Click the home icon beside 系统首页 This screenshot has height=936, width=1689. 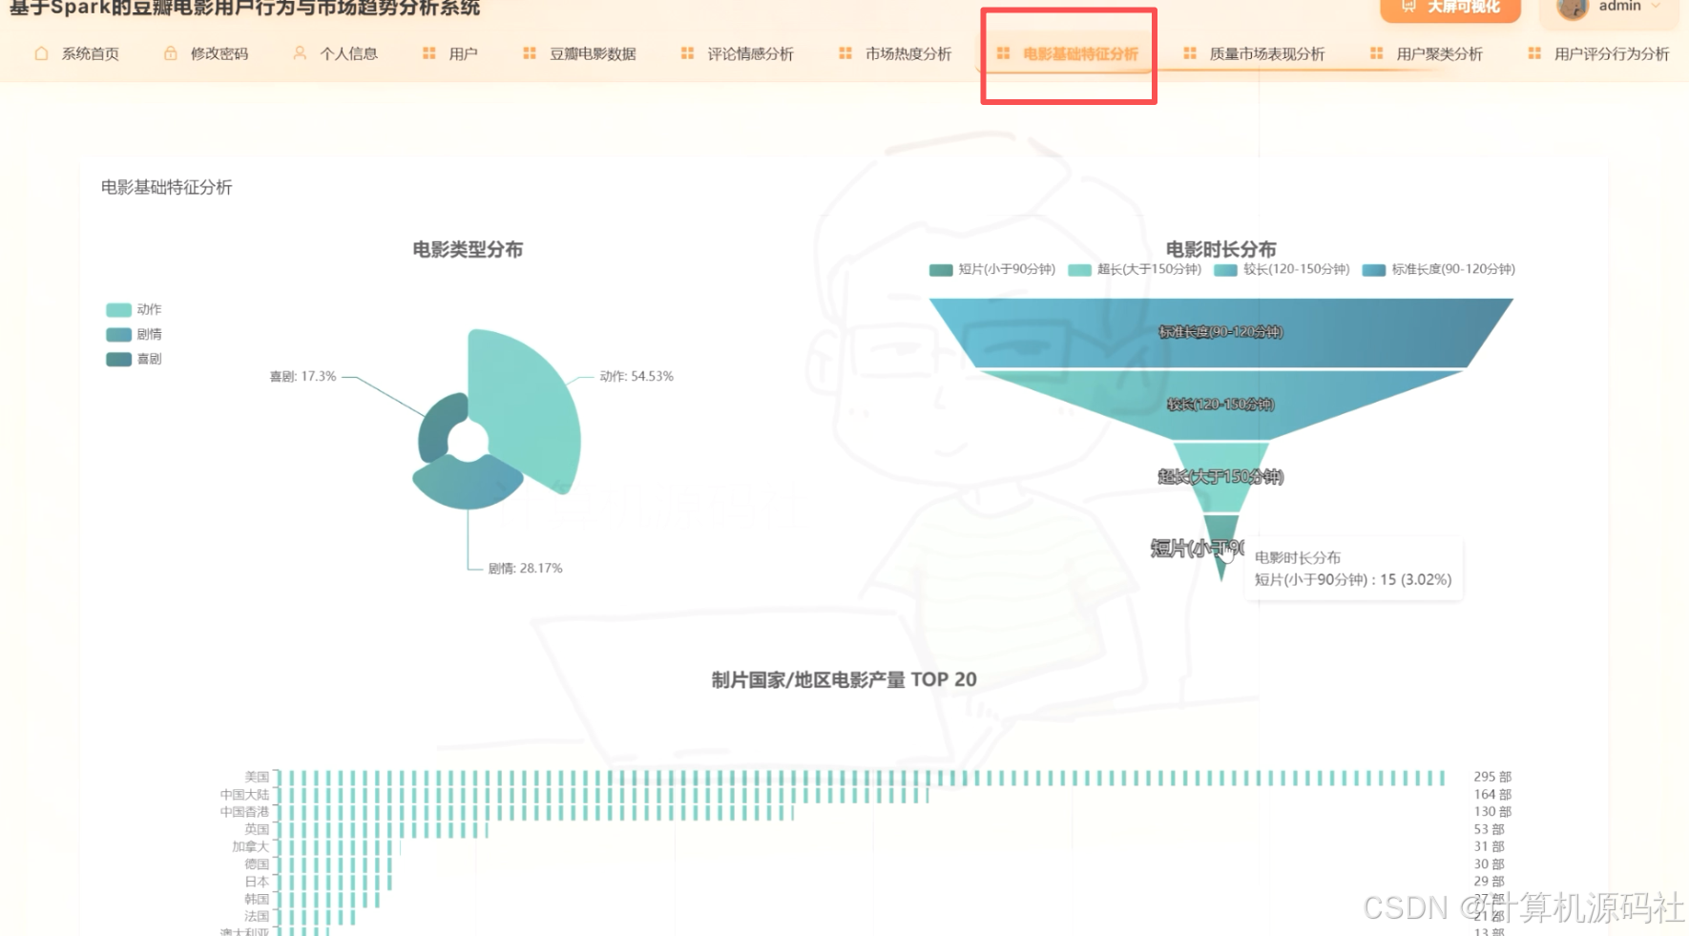(40, 53)
